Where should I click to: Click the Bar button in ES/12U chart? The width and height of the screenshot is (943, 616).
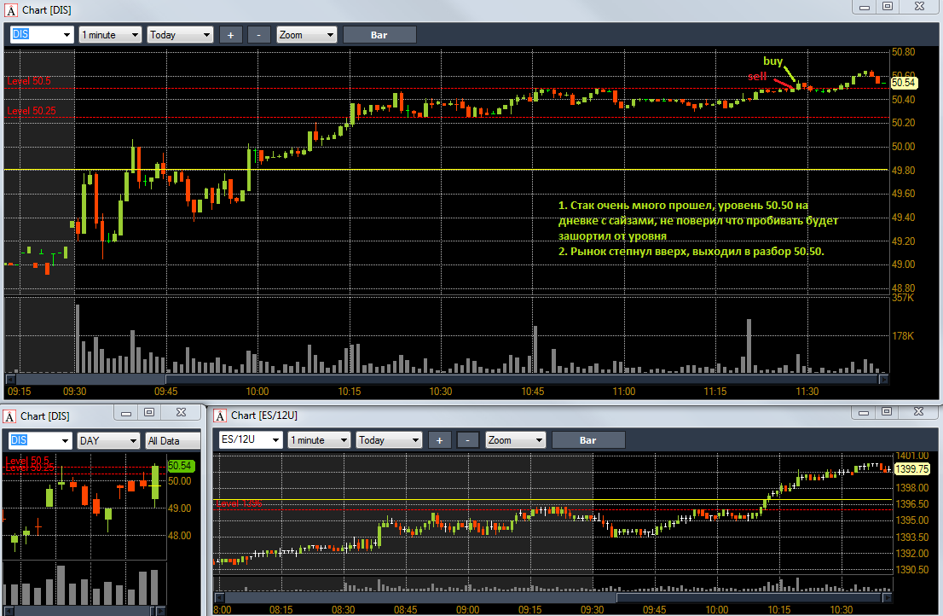point(588,440)
